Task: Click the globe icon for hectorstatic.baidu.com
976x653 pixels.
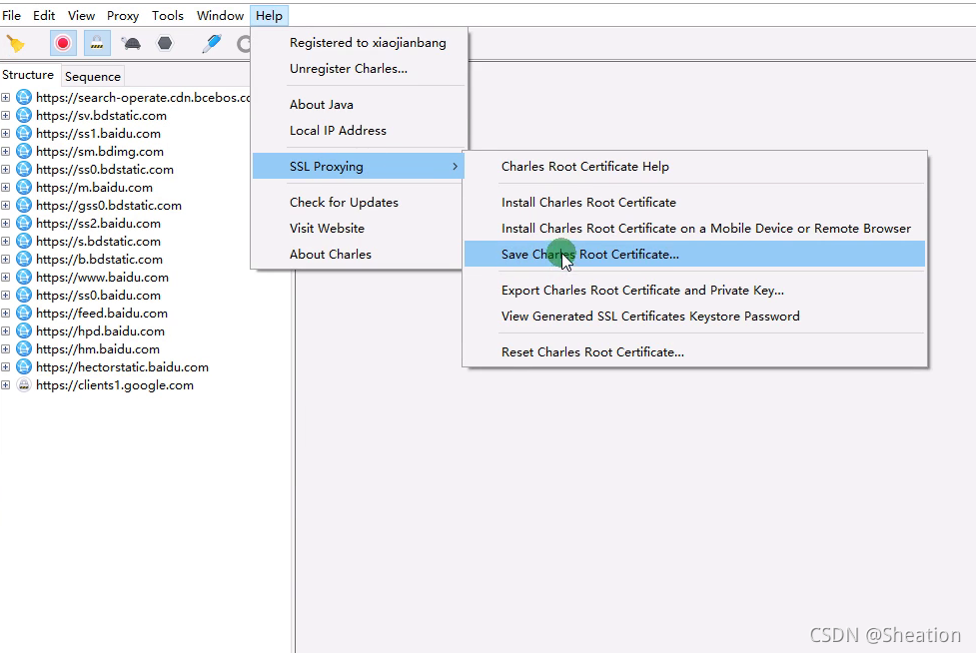Action: click(24, 366)
